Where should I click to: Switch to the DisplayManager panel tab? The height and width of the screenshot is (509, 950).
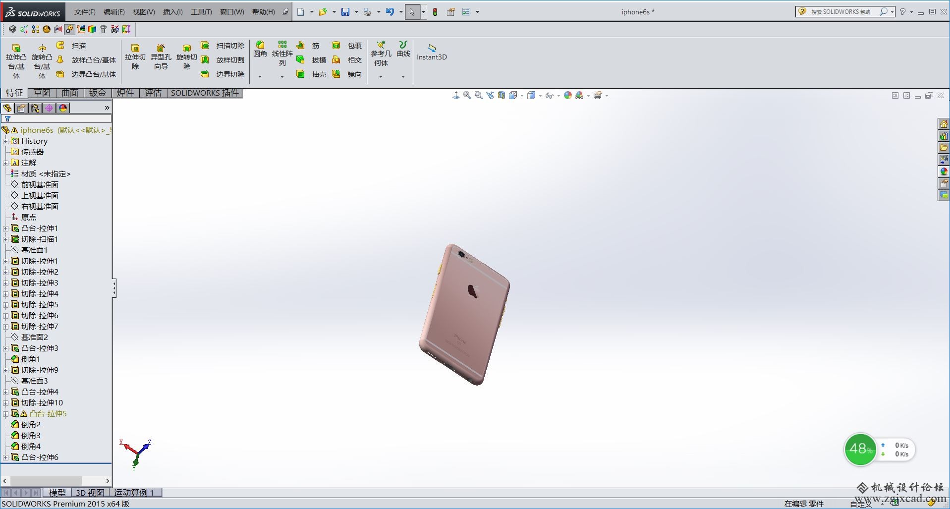(63, 108)
